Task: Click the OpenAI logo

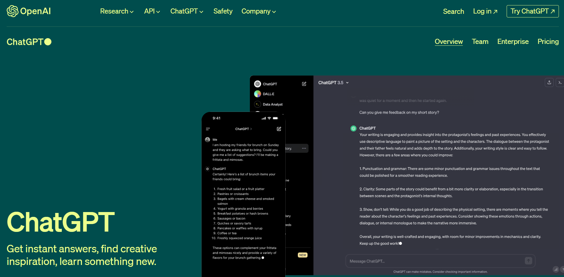Action: (x=29, y=11)
